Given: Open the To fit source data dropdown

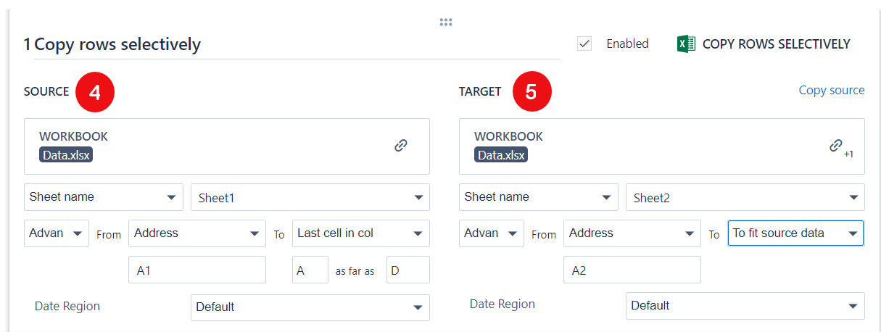Looking at the screenshot, I should pos(795,233).
